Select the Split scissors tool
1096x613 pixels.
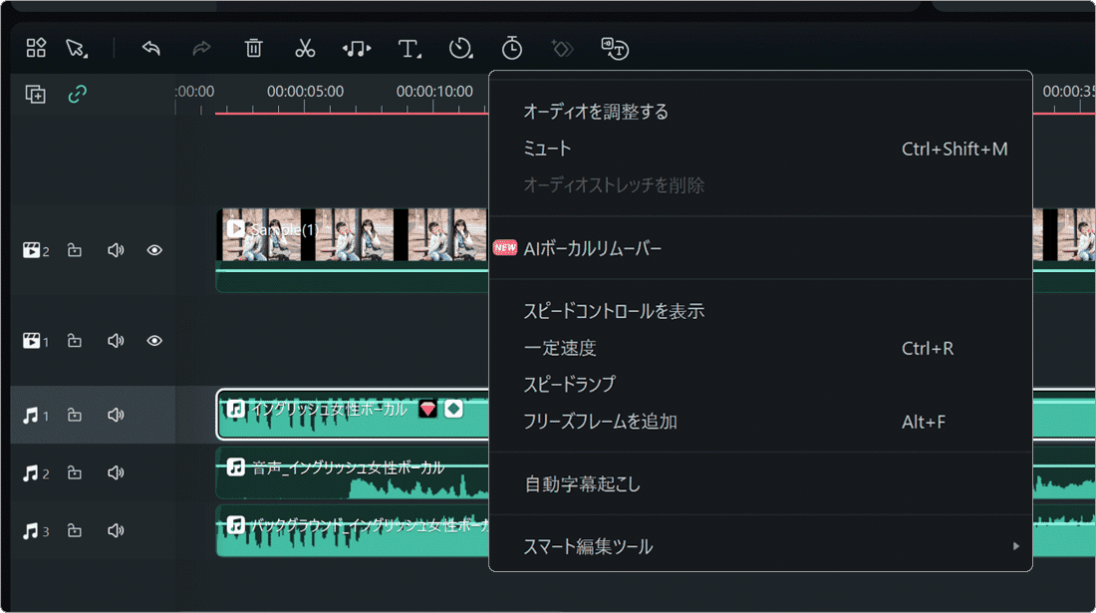[x=305, y=48]
